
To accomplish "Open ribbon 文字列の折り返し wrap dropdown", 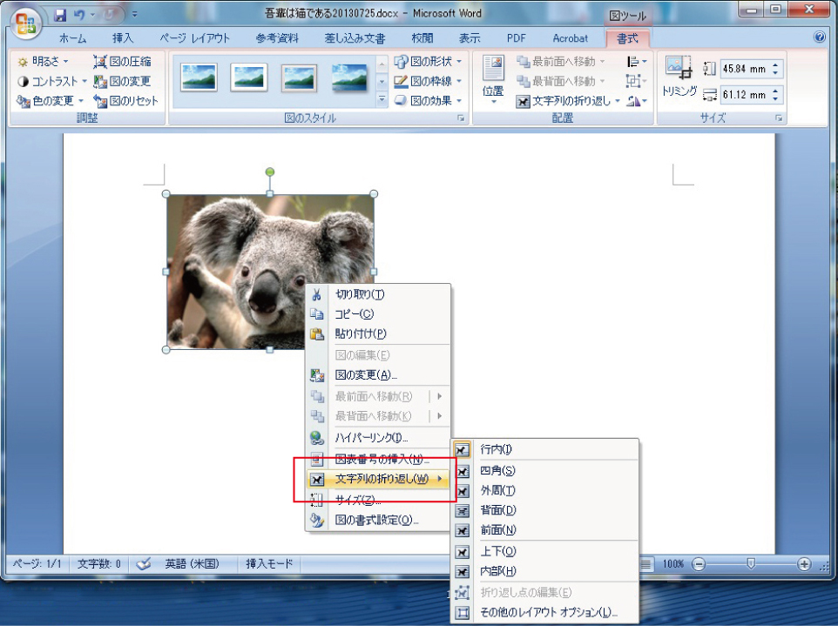I will coord(568,101).
